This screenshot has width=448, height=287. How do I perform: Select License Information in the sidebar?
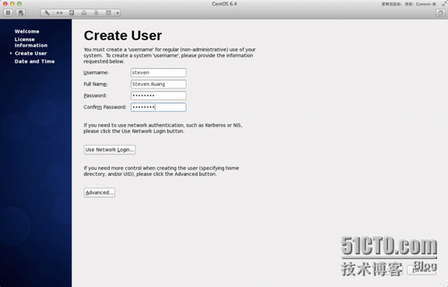click(31, 42)
